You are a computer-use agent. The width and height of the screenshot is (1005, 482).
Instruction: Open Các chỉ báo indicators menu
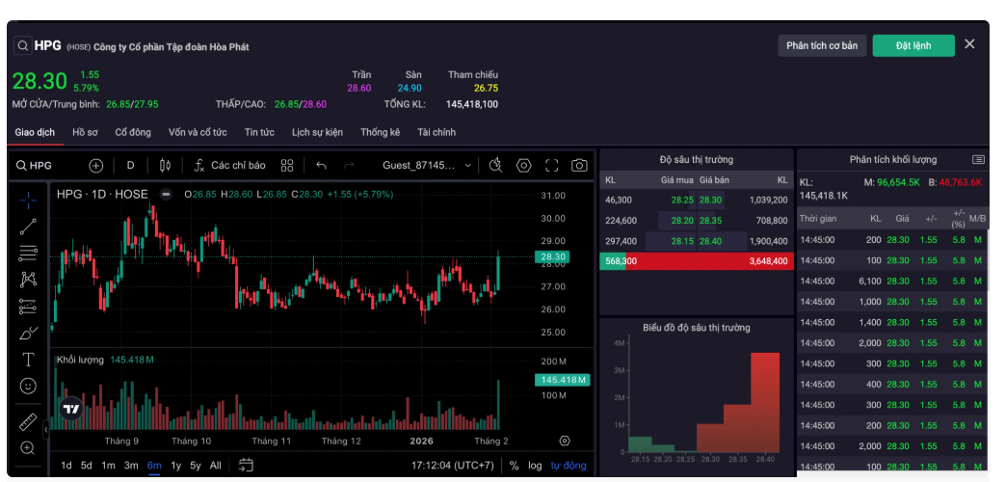229,166
